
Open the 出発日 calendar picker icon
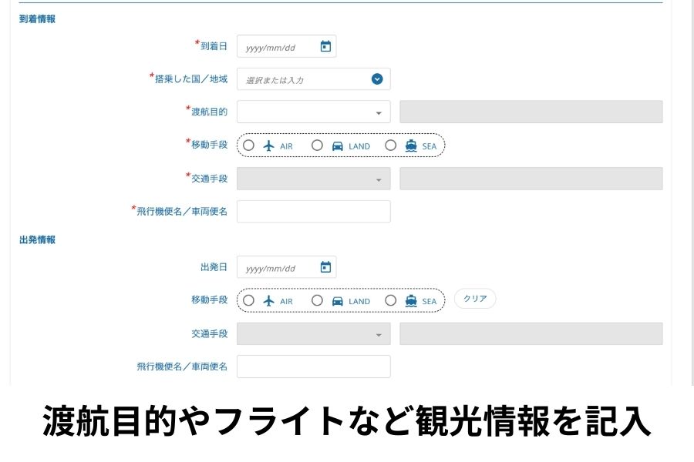coord(327,266)
